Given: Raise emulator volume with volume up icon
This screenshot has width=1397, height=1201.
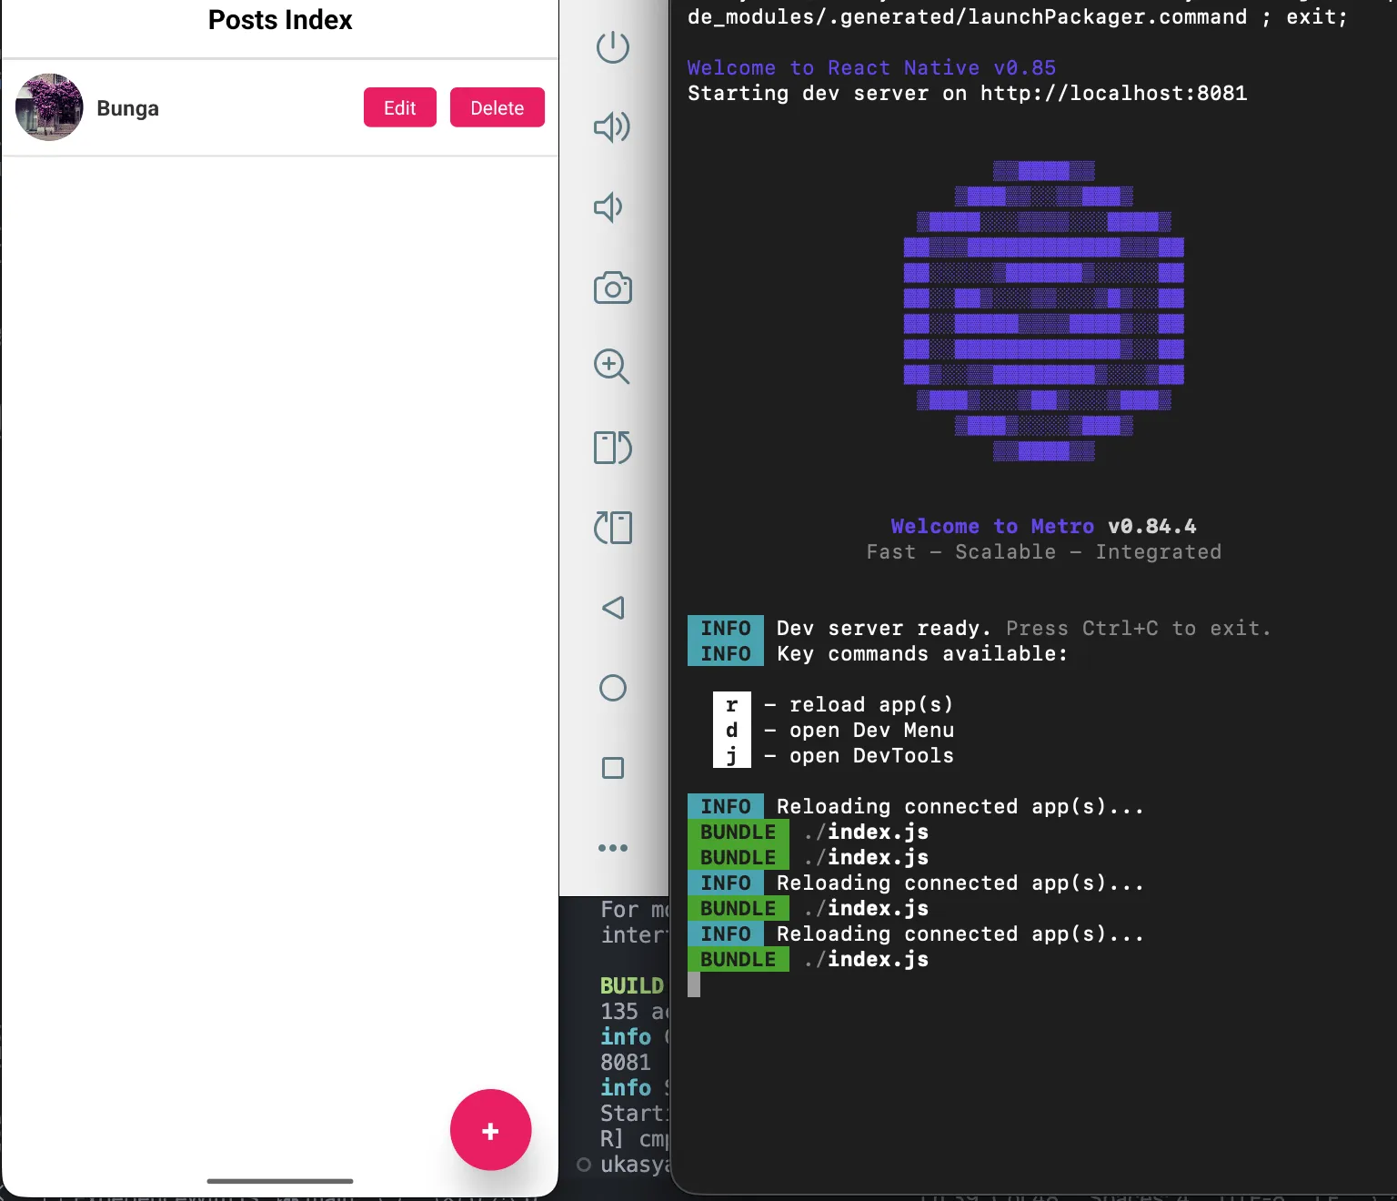Looking at the screenshot, I should (x=612, y=127).
